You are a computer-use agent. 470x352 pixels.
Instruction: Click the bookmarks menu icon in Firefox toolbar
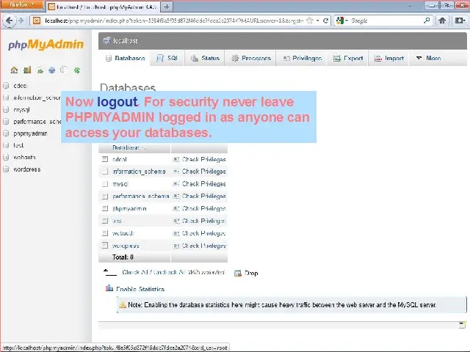tap(459, 21)
